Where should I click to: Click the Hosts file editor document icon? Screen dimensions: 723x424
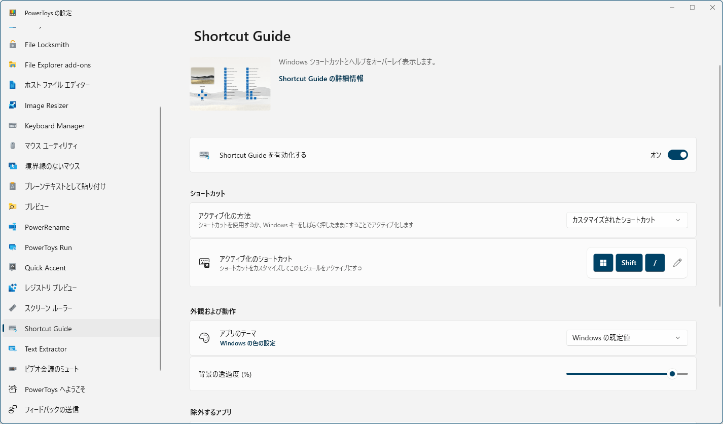point(13,85)
